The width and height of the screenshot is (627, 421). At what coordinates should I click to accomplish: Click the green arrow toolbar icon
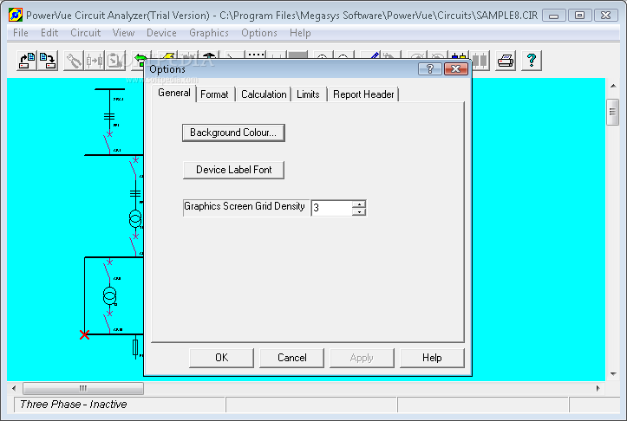(x=140, y=58)
